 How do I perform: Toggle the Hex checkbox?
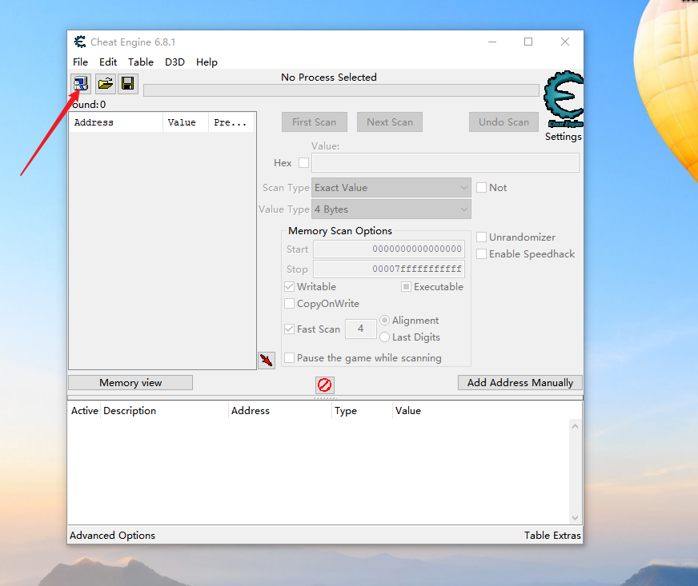tap(303, 163)
